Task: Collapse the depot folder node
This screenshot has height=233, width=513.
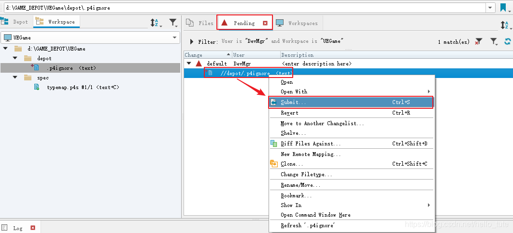Action: tap(15, 58)
